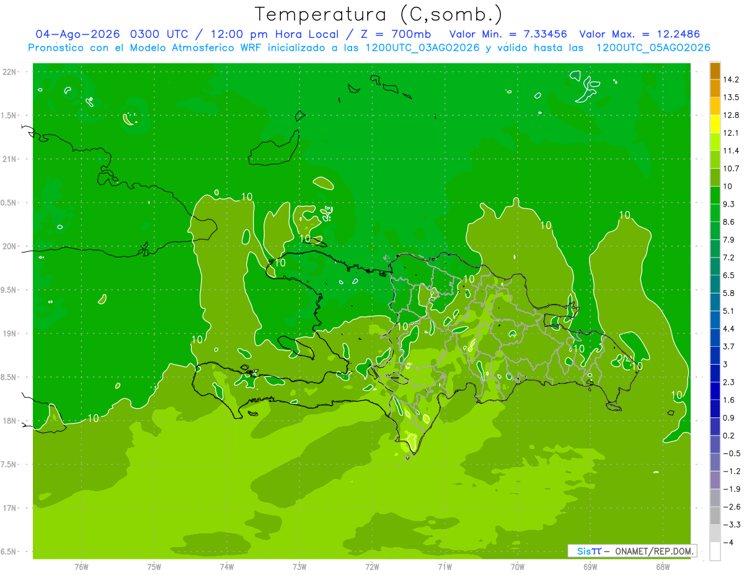Click the SisPI ONAMET/REP.DOM. logo box
The width and height of the screenshot is (744, 575).
point(632,551)
